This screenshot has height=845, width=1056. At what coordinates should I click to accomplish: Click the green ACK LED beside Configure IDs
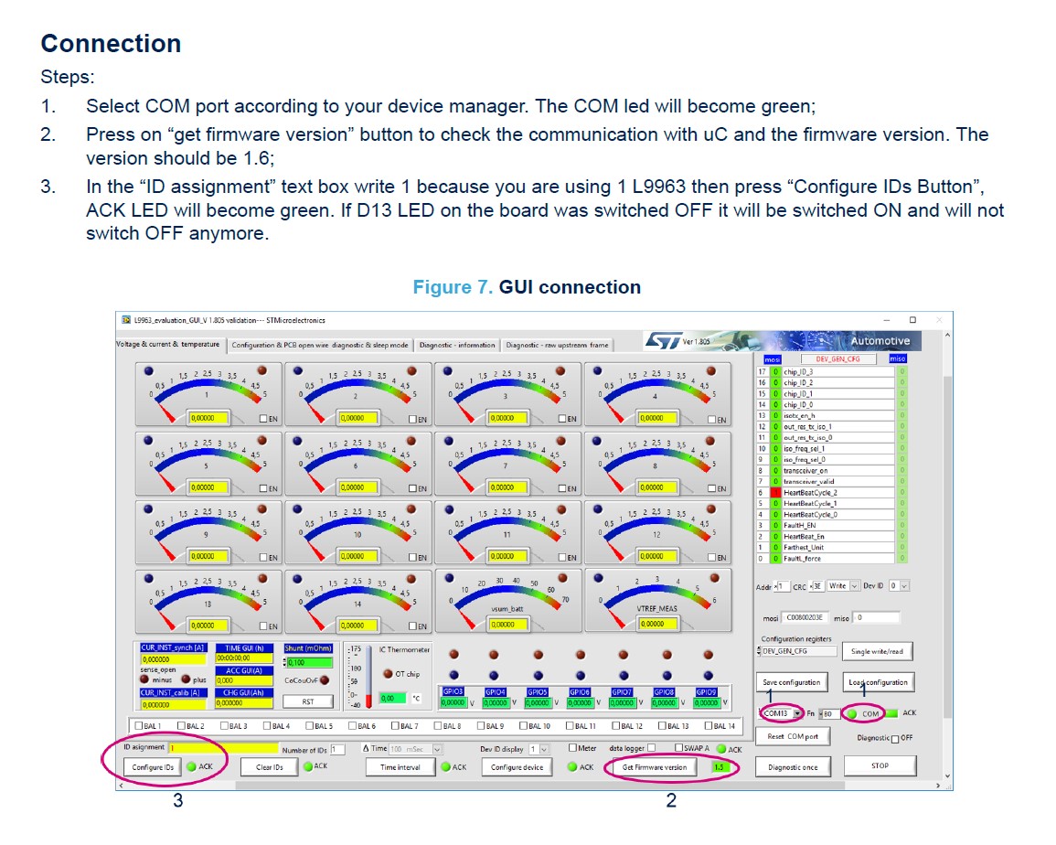point(191,765)
